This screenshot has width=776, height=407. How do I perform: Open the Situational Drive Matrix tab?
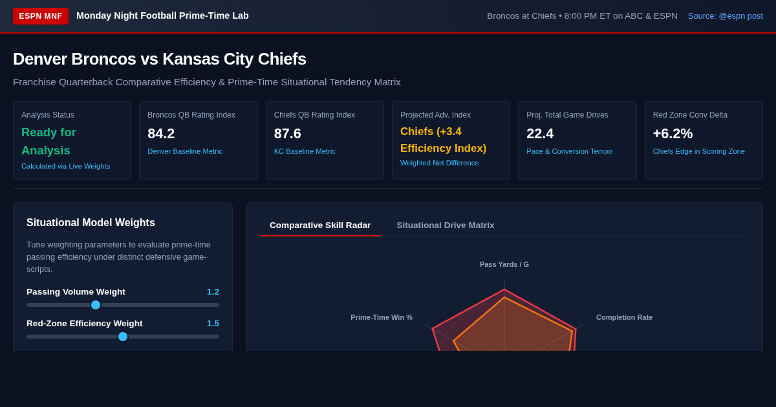coord(446,225)
